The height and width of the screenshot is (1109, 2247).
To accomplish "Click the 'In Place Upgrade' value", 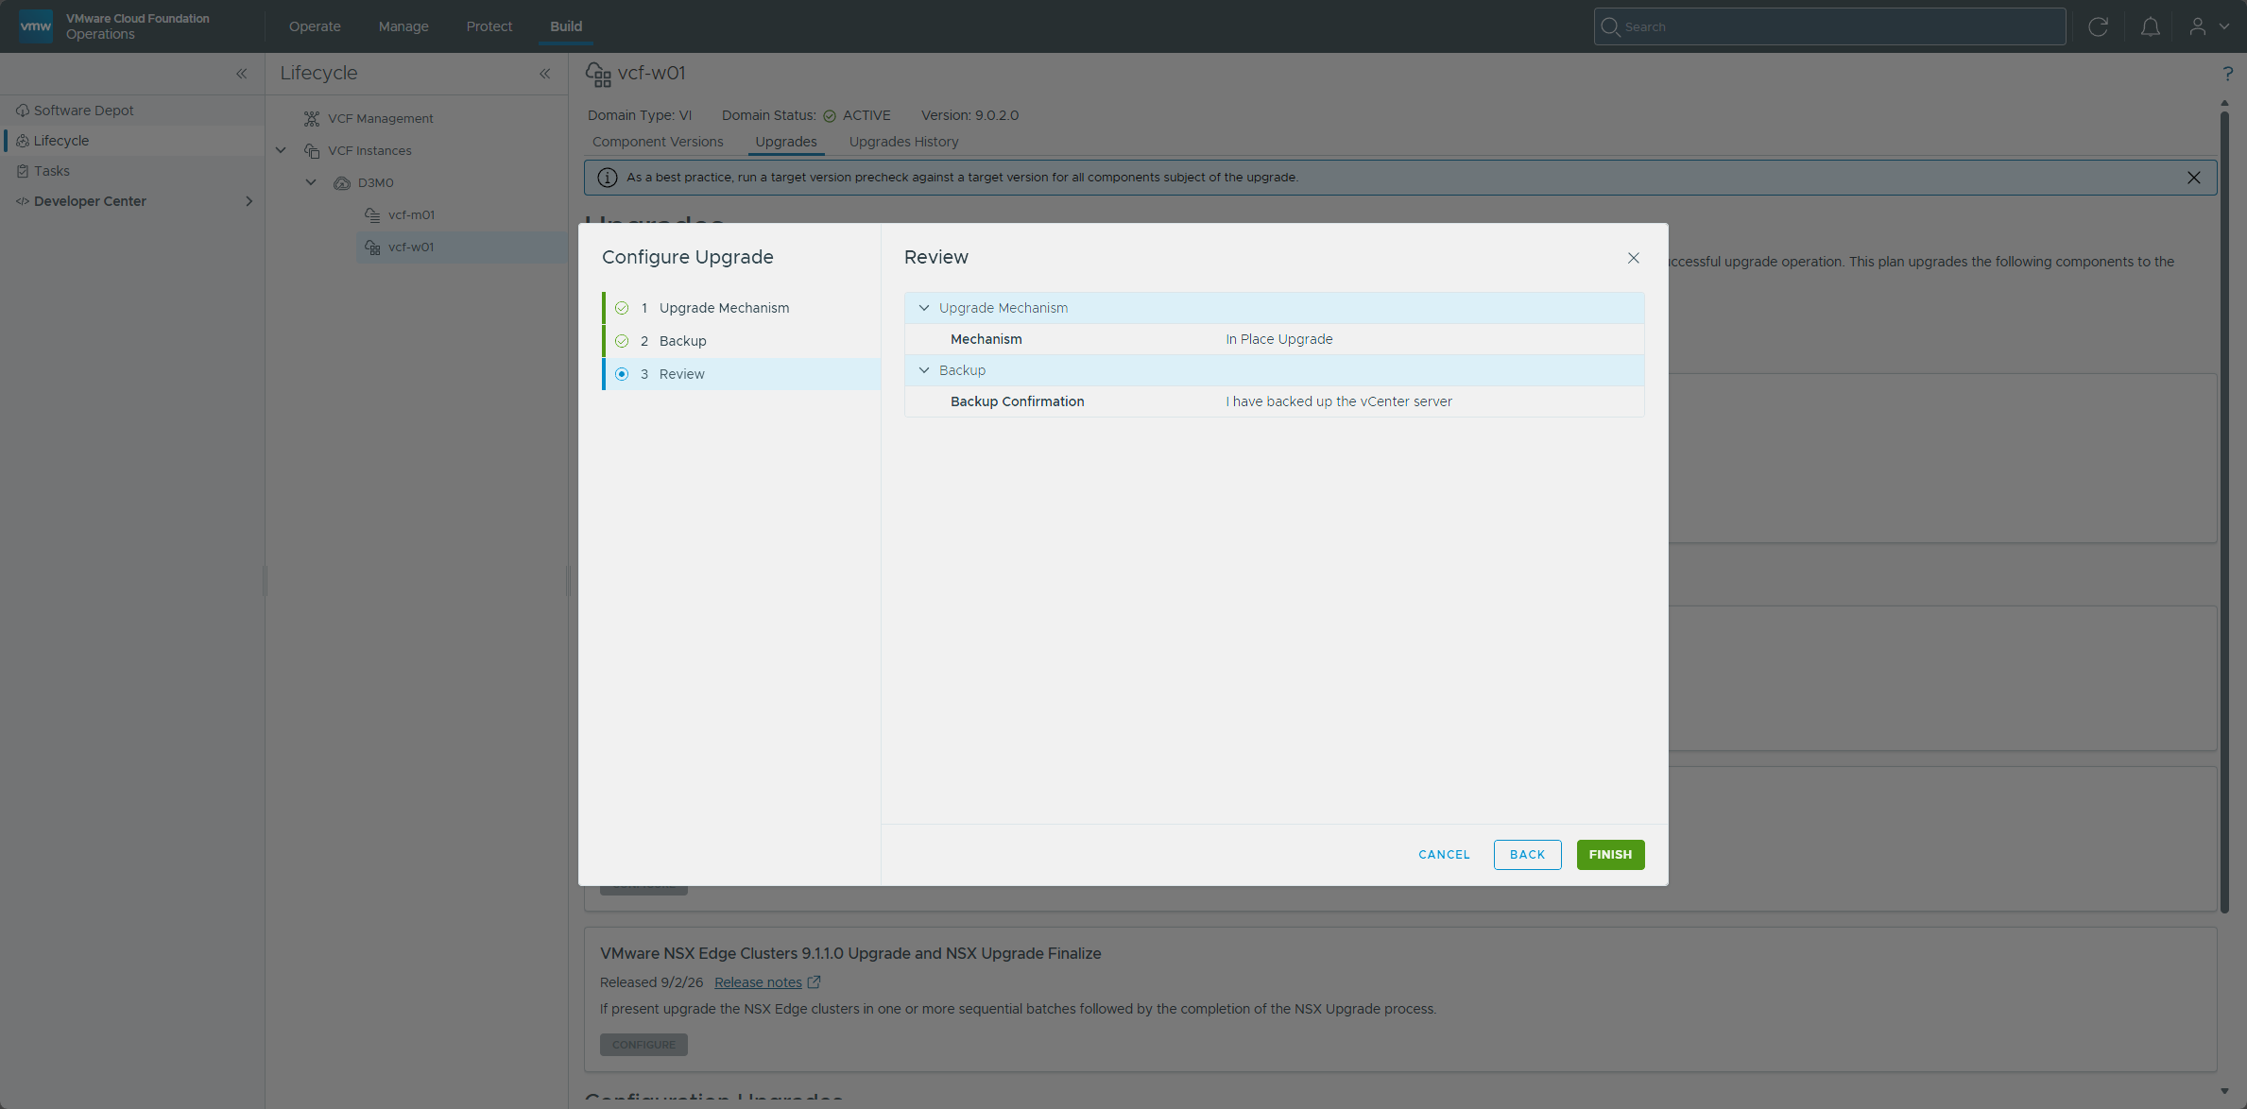I will [x=1279, y=339].
